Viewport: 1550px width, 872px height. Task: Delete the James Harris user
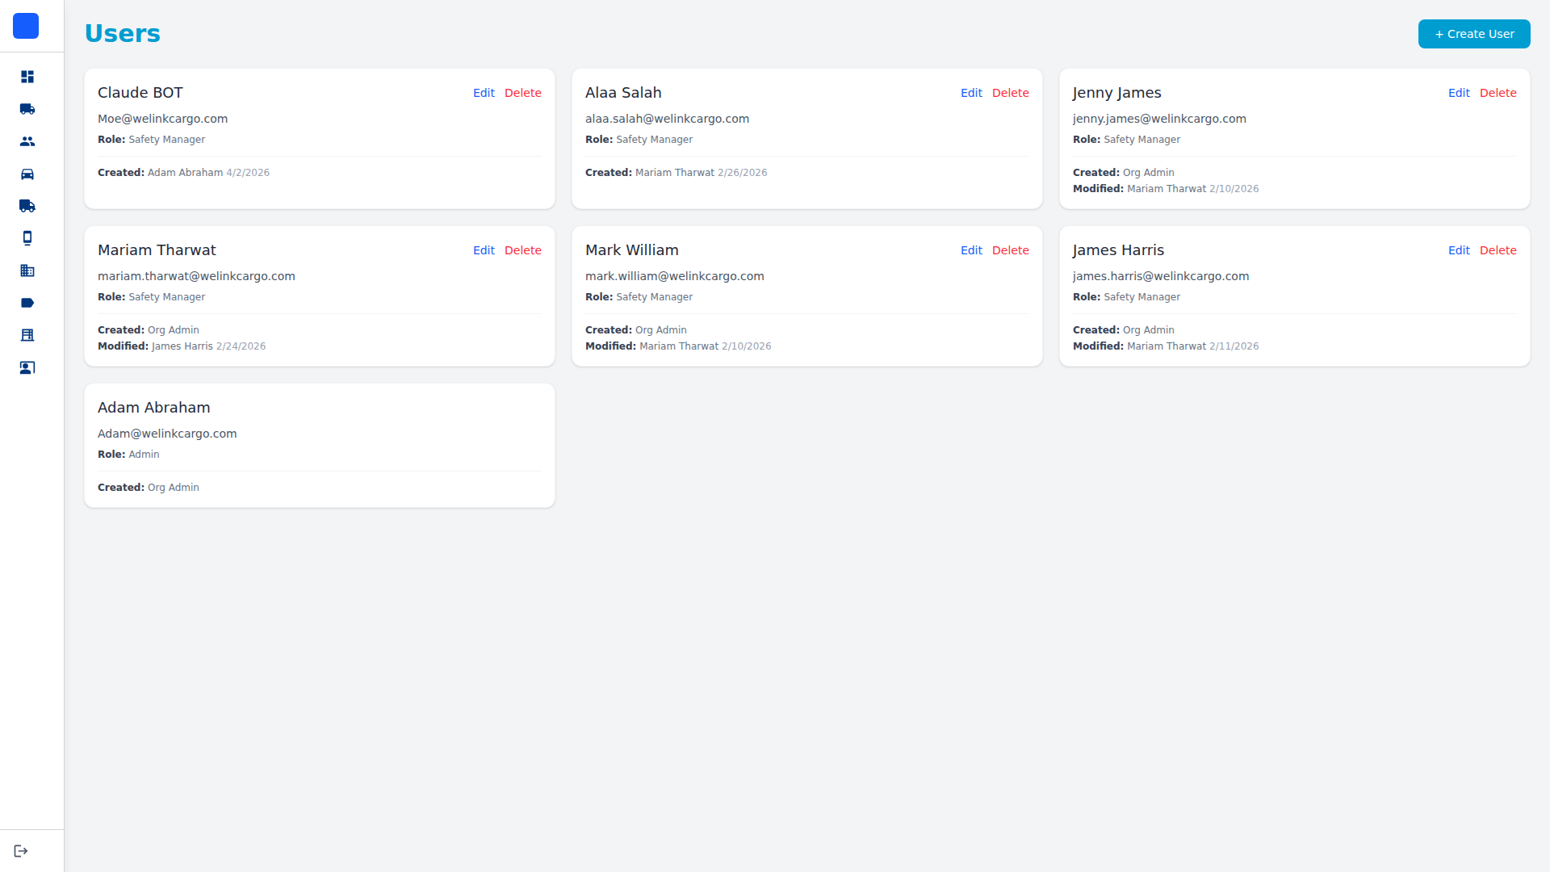[1498, 250]
